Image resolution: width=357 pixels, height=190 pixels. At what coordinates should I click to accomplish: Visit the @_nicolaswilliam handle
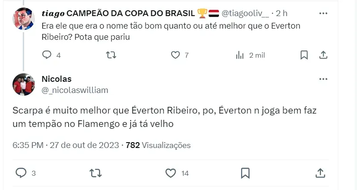coord(75,90)
